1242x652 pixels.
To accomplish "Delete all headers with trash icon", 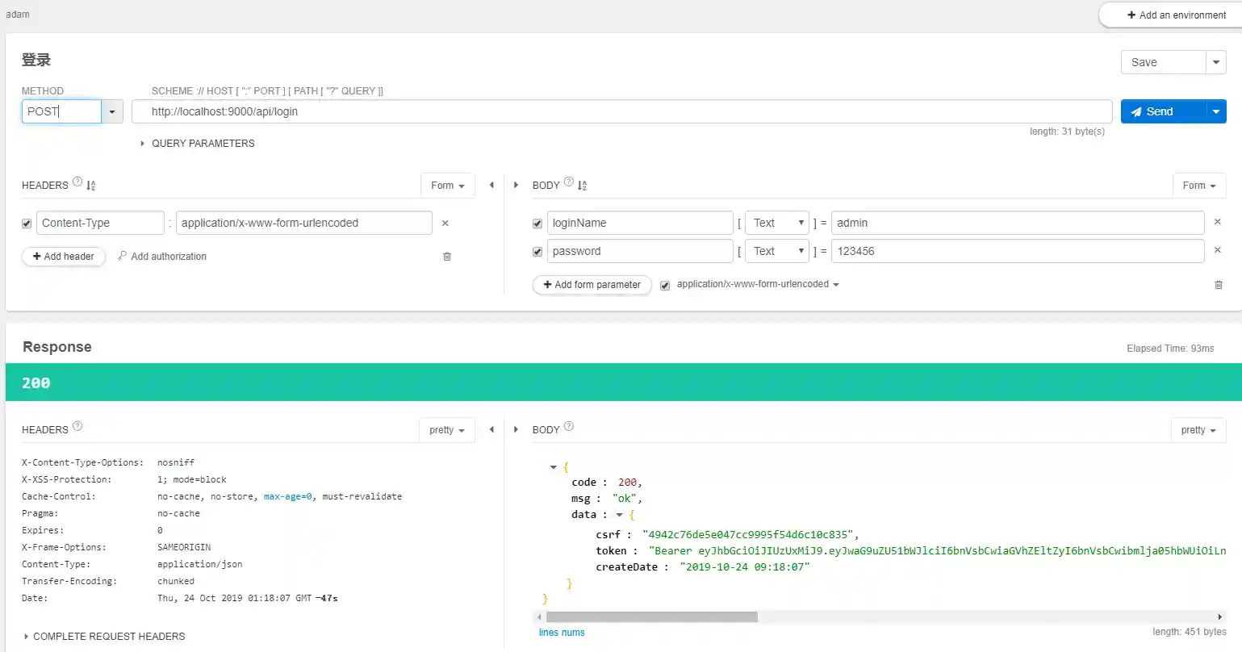I will coord(447,257).
